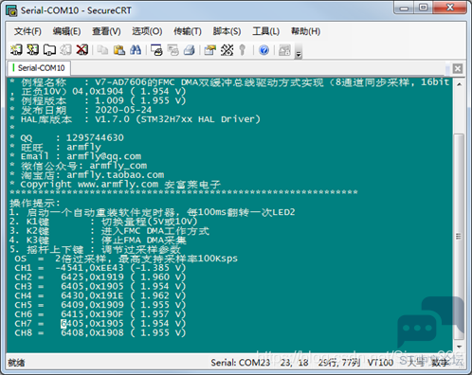Click the Print printer icon
The height and width of the screenshot is (375, 472).
pos(190,50)
